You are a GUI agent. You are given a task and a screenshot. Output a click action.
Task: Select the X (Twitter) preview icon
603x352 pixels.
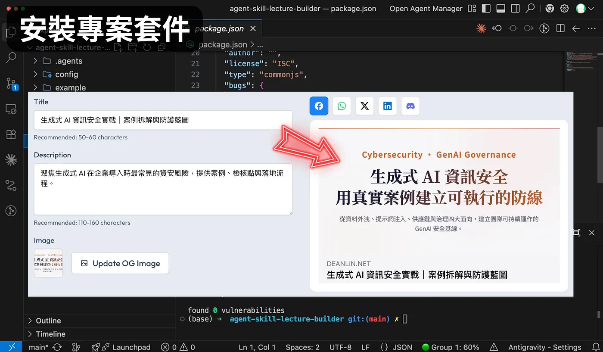click(x=364, y=106)
